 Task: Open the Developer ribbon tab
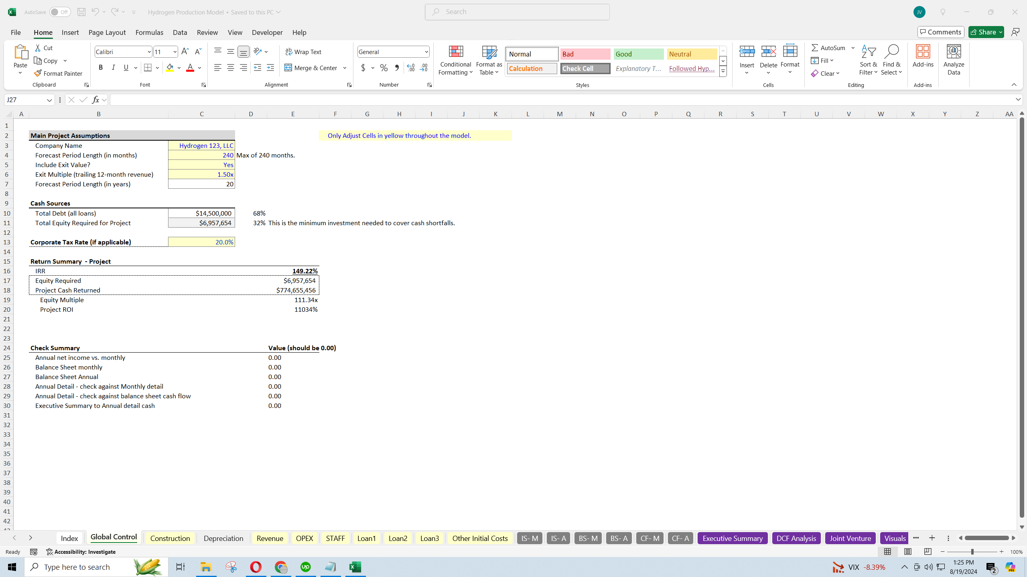click(x=267, y=32)
